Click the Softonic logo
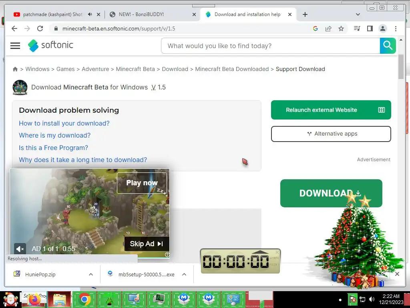The height and width of the screenshot is (308, 410). (51, 45)
